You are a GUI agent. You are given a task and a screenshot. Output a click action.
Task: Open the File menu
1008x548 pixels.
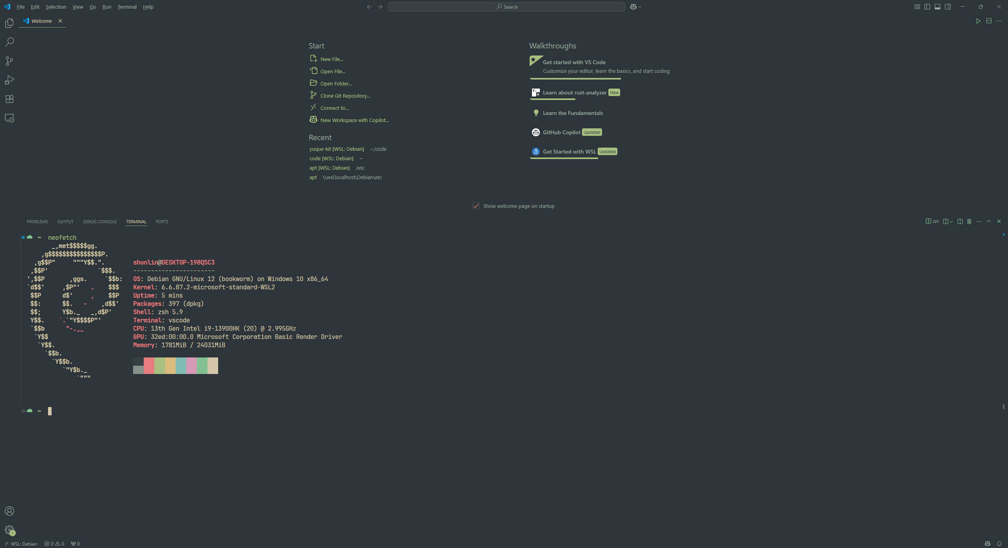click(20, 7)
